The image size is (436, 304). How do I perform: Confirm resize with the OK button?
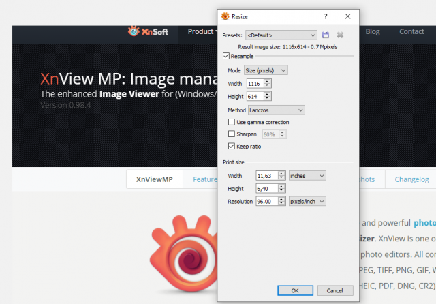point(295,290)
